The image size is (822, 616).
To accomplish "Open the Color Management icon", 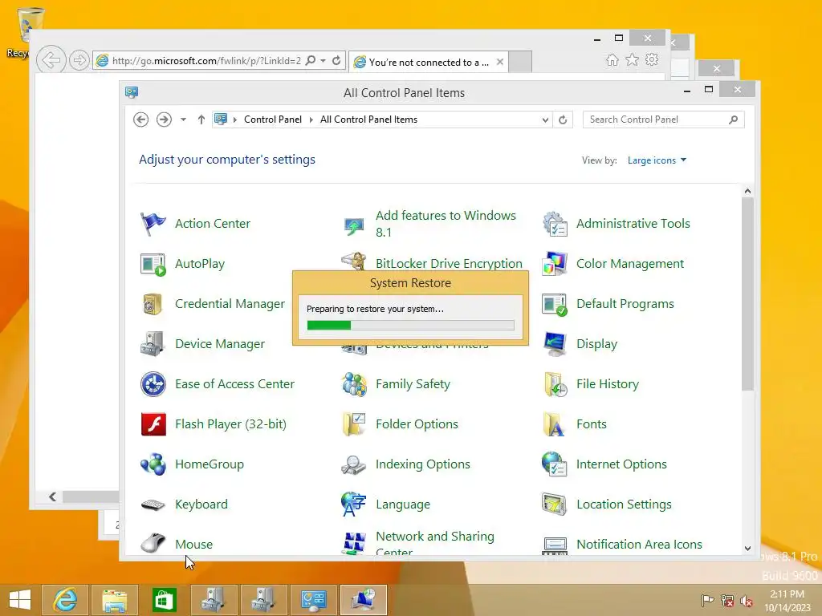I will click(x=555, y=264).
